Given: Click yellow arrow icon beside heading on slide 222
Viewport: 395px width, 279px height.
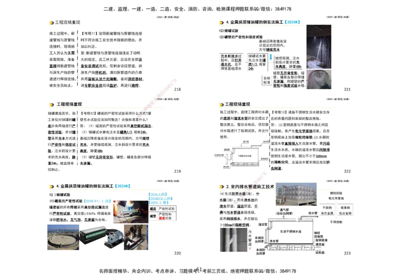Looking at the screenshot, I should pos(221,105).
